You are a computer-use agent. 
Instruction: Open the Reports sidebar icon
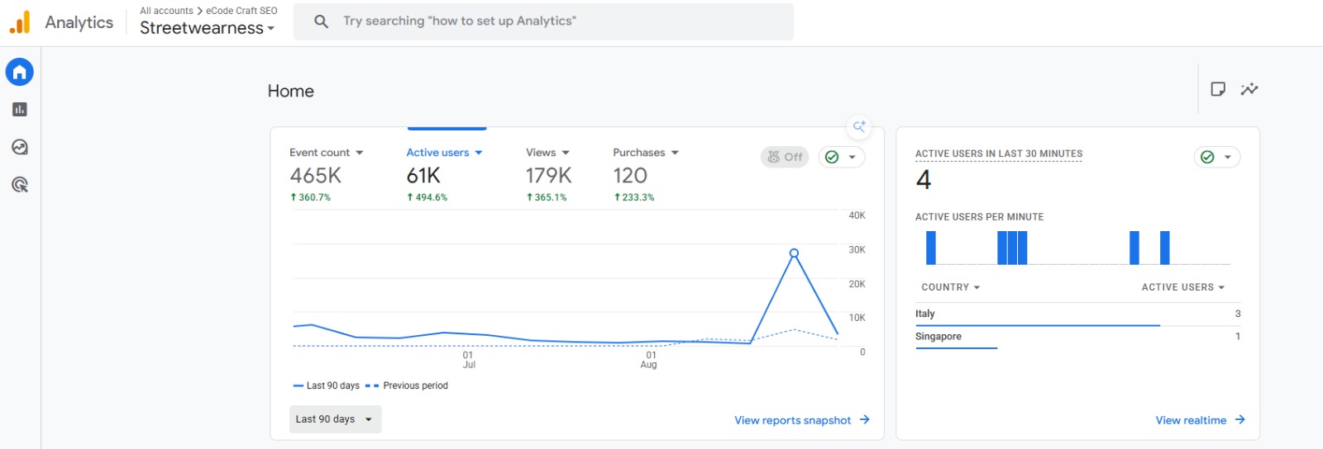point(20,109)
